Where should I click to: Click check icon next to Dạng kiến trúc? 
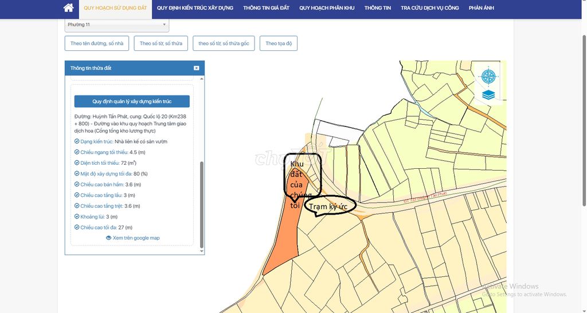[77, 141]
